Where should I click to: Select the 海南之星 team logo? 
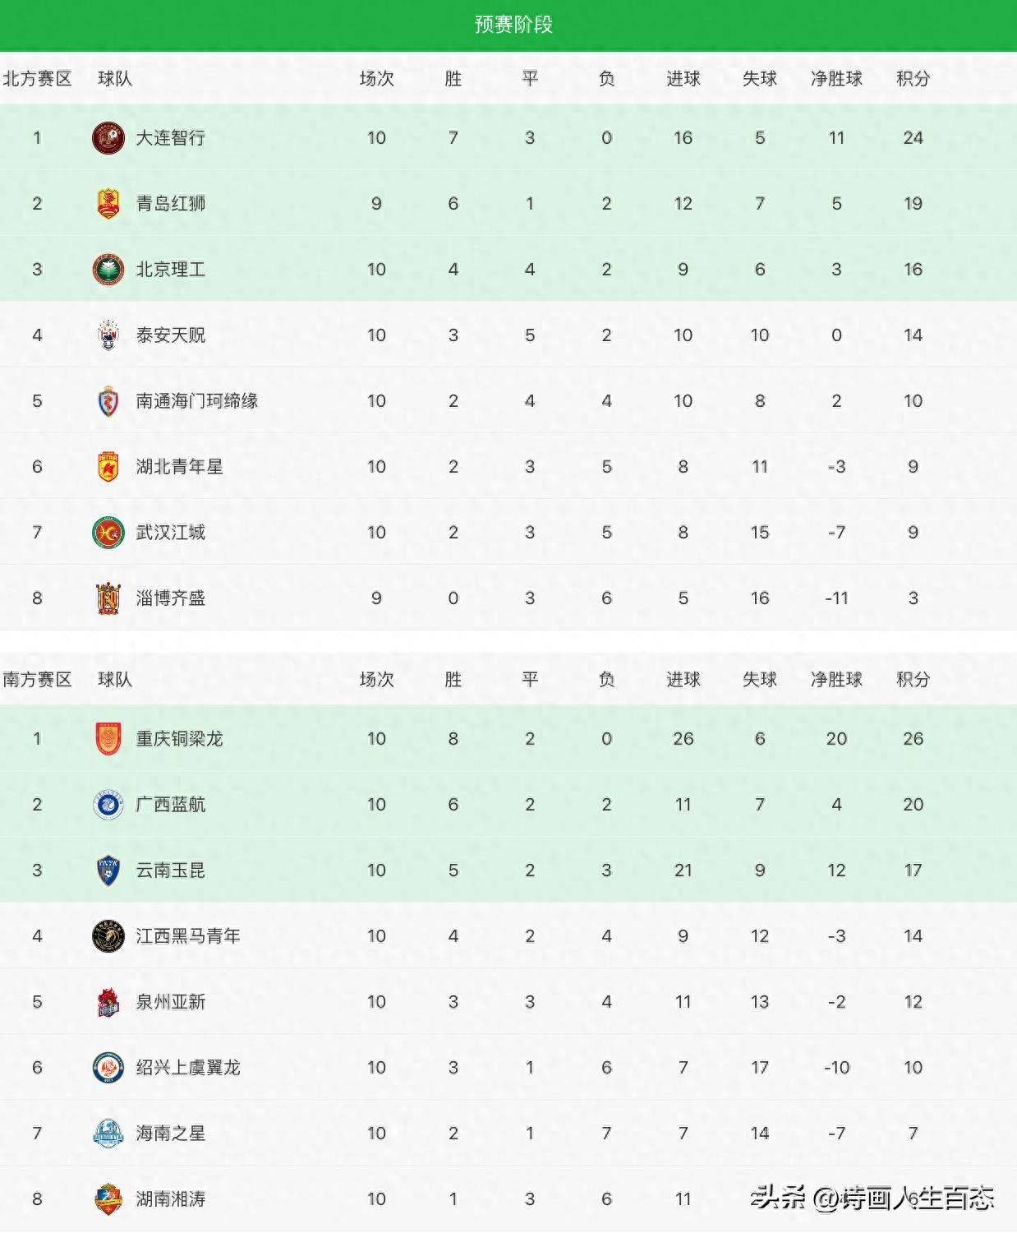108,1134
